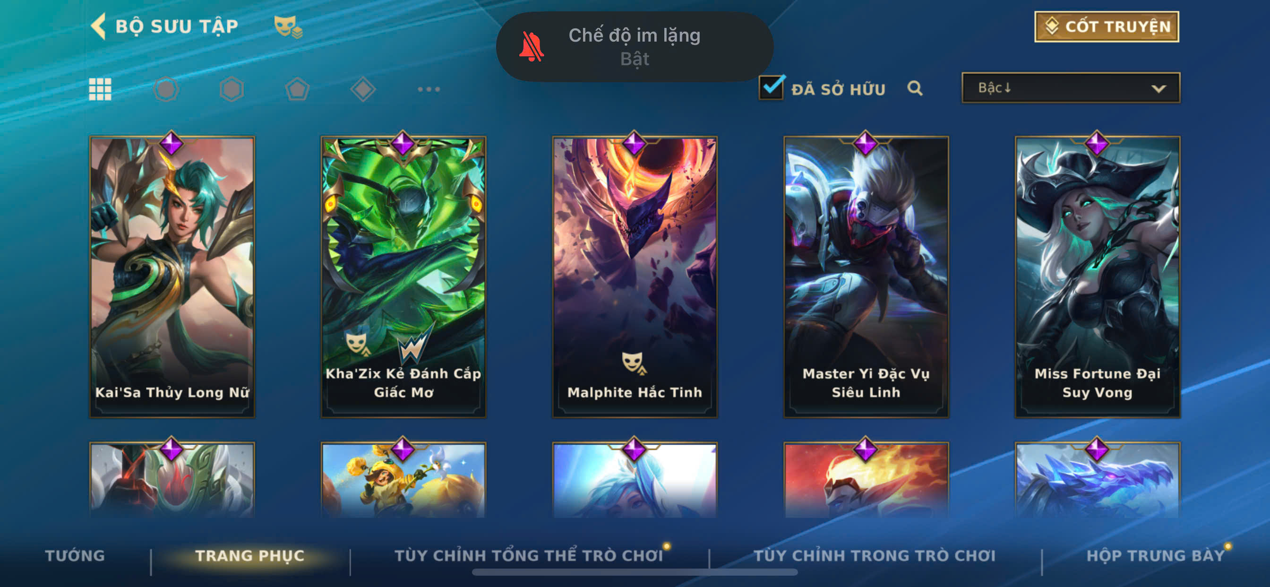Open Tùy Chỉnh Tổng Thể Trò Chơi tab
The height and width of the screenshot is (587, 1270).
[x=529, y=555]
